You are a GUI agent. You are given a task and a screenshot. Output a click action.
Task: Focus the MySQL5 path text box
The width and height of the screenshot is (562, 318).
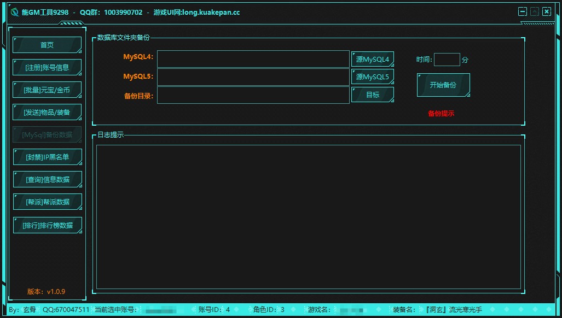click(x=253, y=77)
